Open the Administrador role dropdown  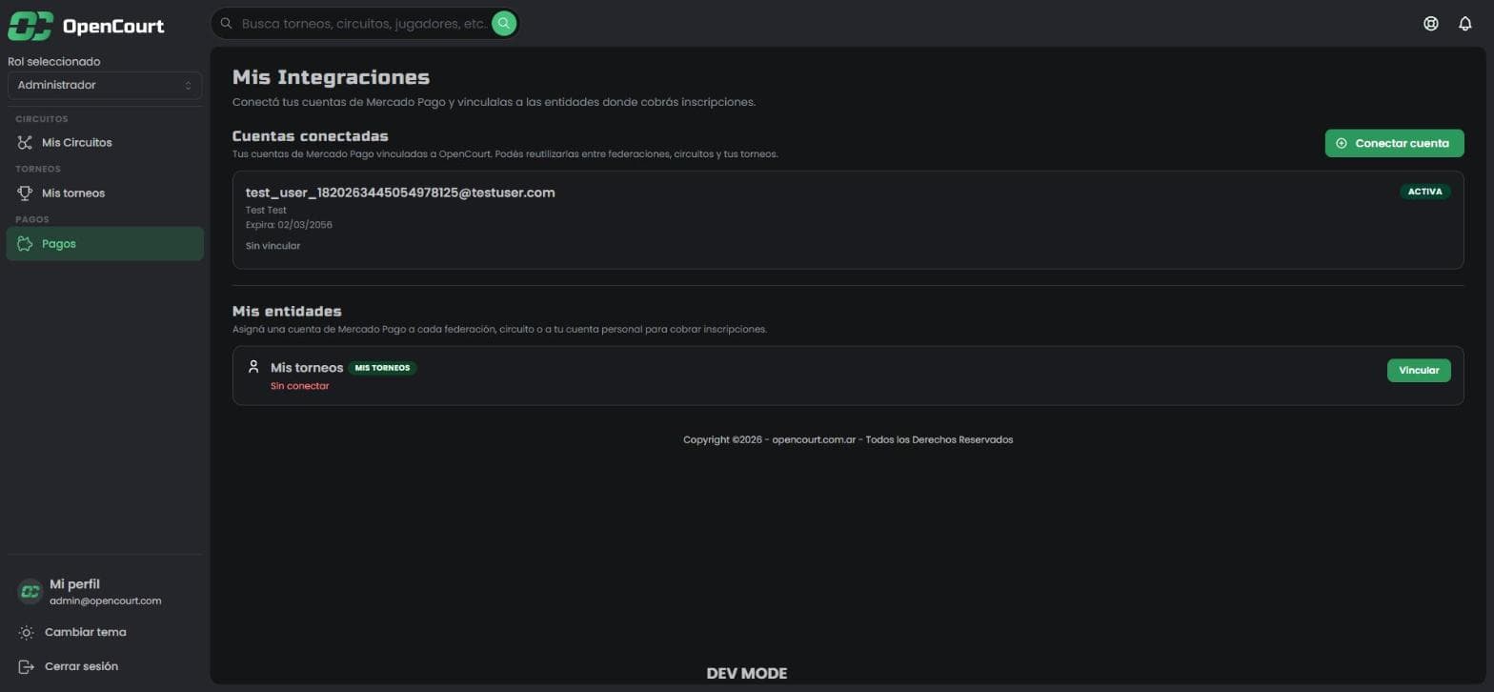(x=105, y=86)
